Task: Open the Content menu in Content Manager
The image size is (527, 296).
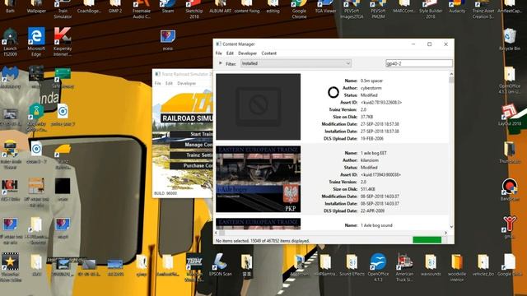Action: 269,53
